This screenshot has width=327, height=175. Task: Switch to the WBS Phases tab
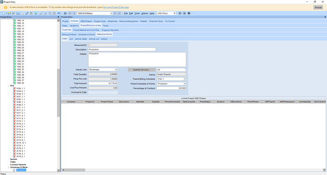point(86,21)
